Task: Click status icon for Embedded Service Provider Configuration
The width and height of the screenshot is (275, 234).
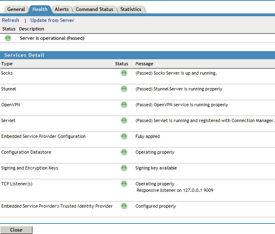Action: pyautogui.click(x=124, y=136)
